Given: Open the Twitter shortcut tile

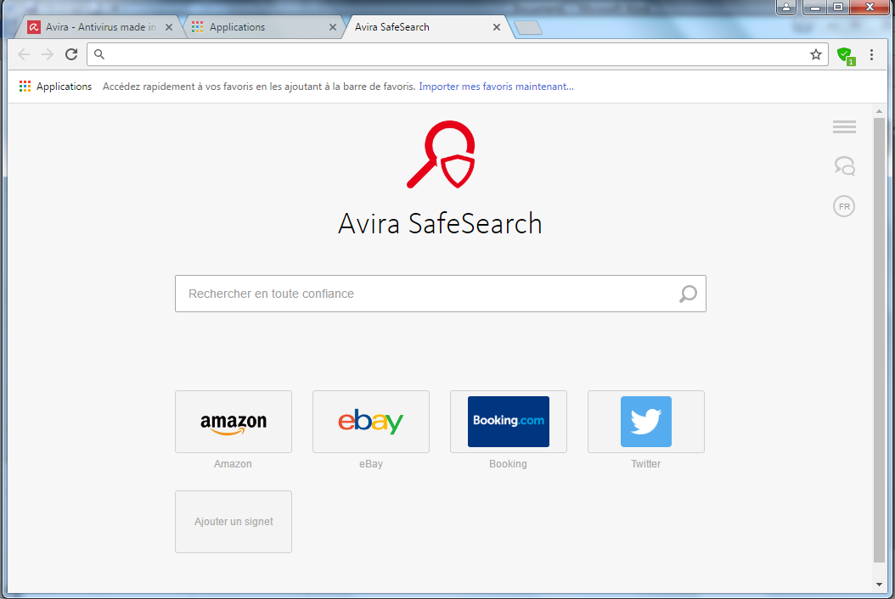Looking at the screenshot, I should pos(646,422).
